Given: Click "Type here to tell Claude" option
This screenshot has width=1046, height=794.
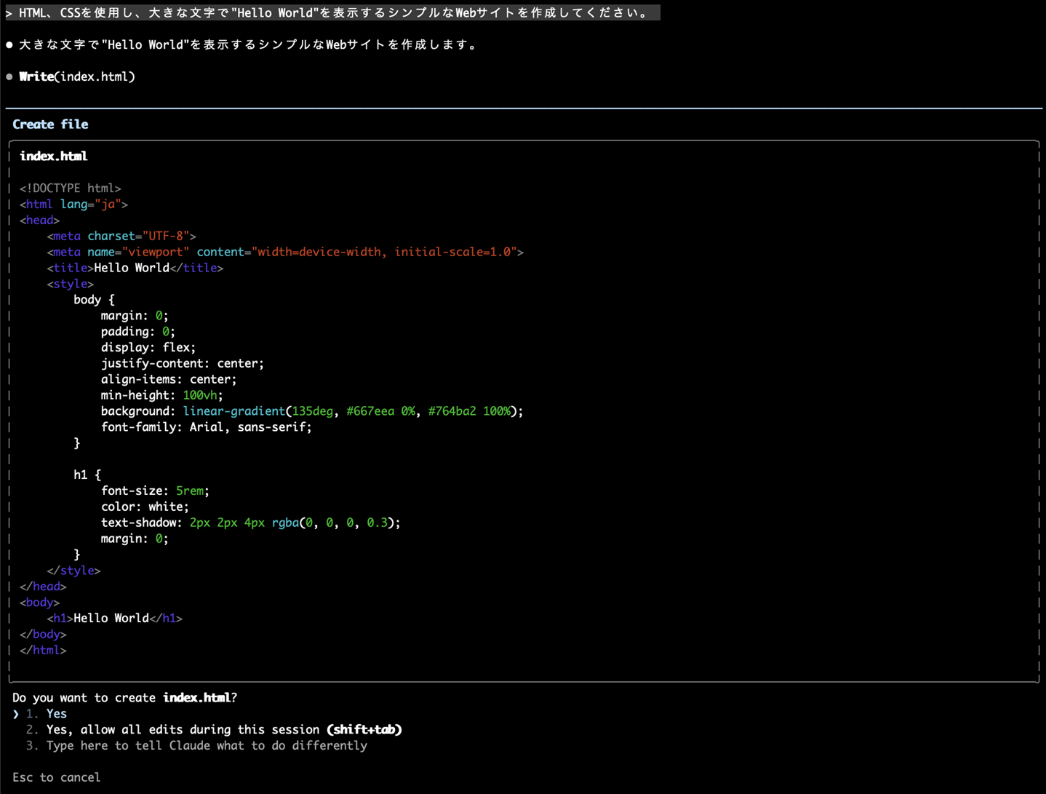Looking at the screenshot, I should coord(206,746).
